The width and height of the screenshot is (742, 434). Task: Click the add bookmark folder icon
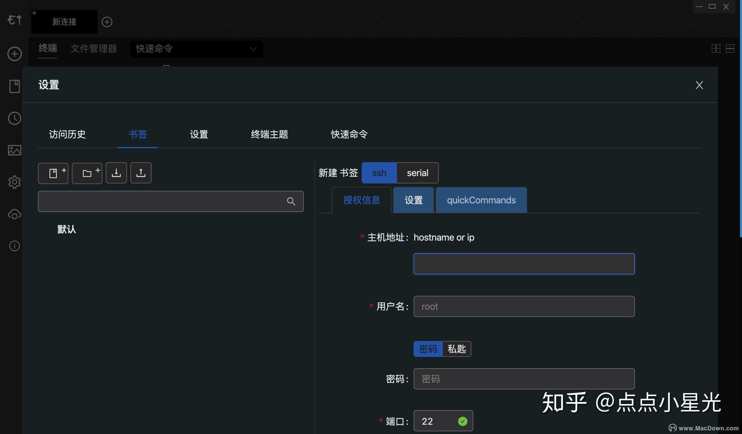coord(87,173)
